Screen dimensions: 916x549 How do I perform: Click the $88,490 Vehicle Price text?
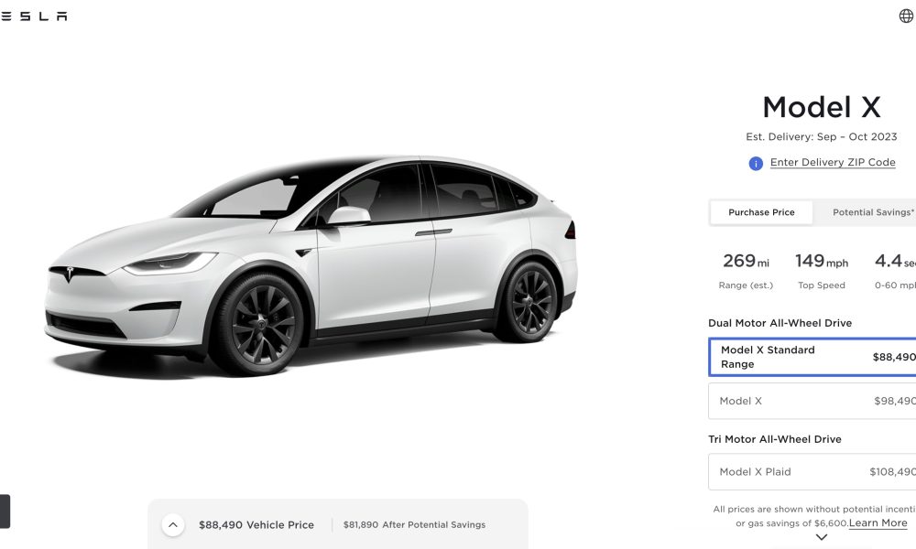point(256,524)
